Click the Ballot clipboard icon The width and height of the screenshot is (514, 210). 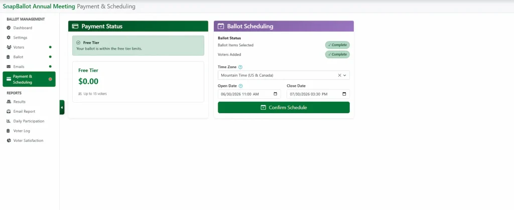coord(9,57)
